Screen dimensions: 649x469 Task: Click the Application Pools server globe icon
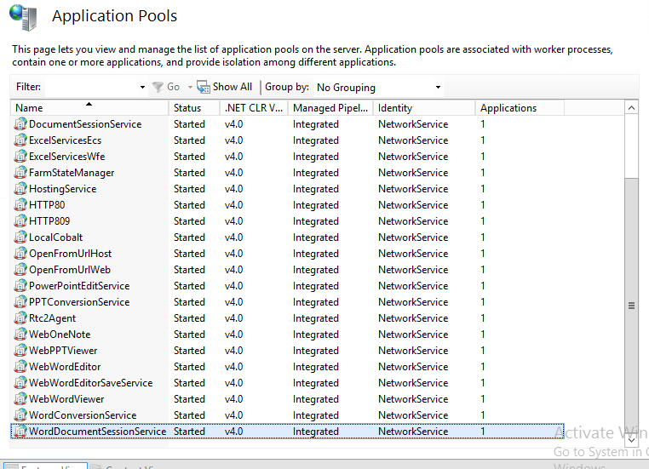[23, 17]
